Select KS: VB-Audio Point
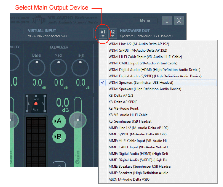Image resolution: width=223 pixels, height=187 pixels. click(x=158, y=108)
